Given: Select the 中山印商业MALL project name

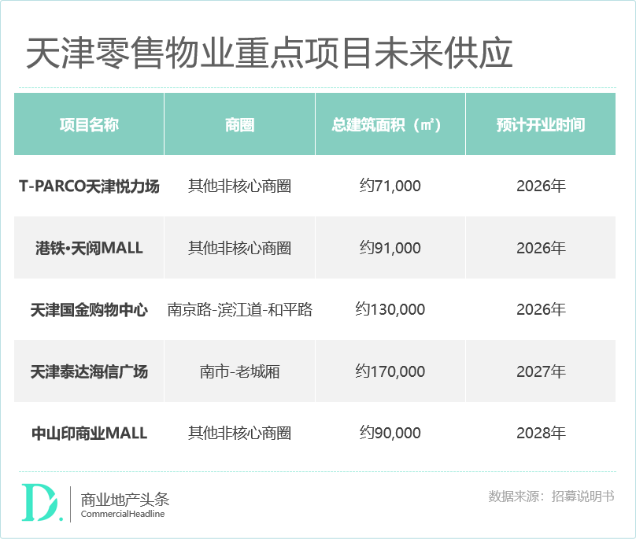Looking at the screenshot, I should coord(89,433).
